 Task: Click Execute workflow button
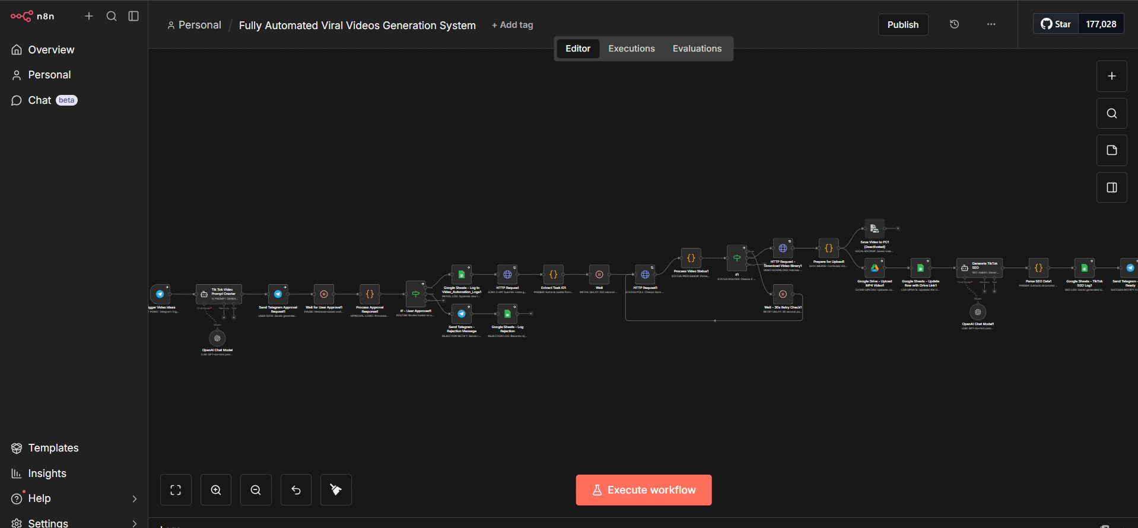[644, 490]
